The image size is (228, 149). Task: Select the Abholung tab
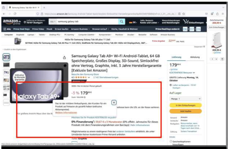(195, 57)
